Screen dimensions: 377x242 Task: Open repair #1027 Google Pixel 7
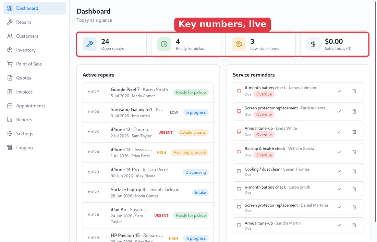148,92
